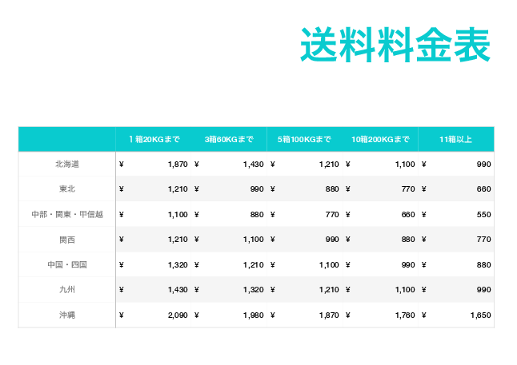This screenshot has width=517, height=365.
Task: Click the 中部・関東・甲信越 row label
Action: [67, 214]
